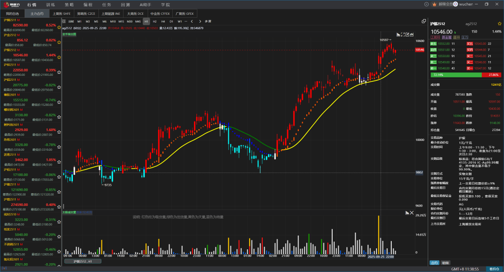Select the M1 timeframe
This screenshot has width=504, height=272.
pyautogui.click(x=79, y=22)
